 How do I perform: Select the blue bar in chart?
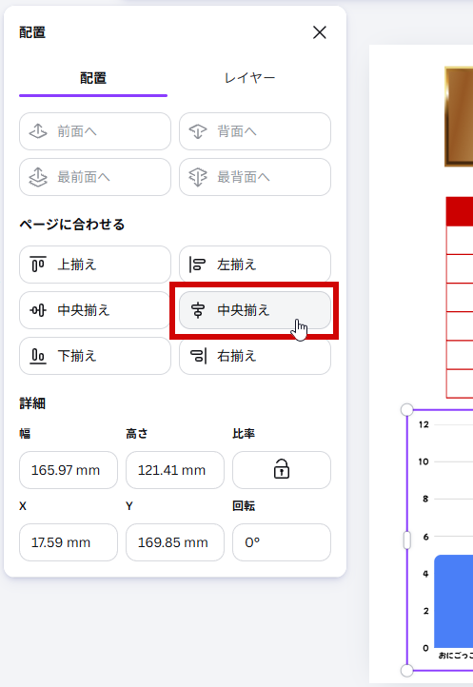click(453, 601)
